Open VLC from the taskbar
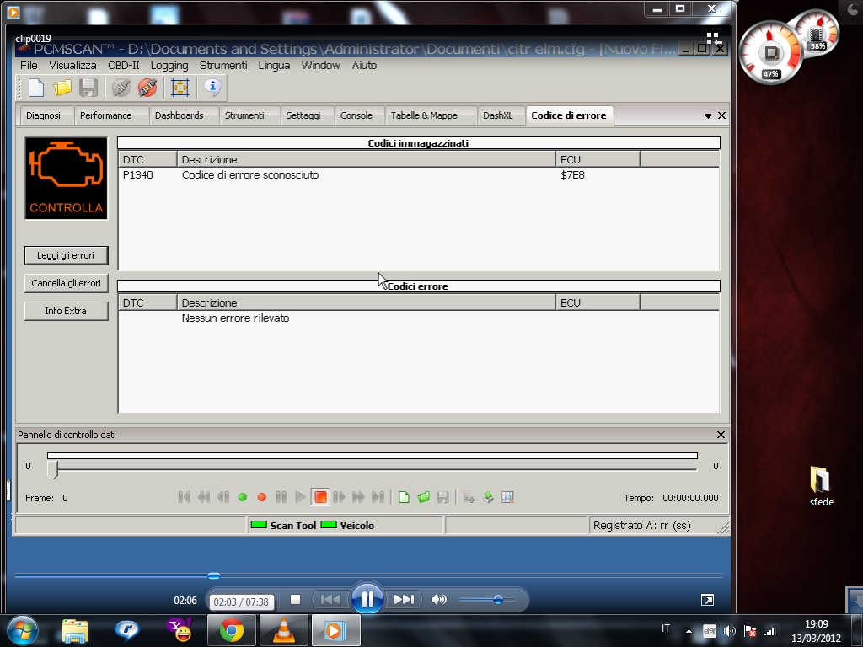Viewport: 863px width, 647px height. click(284, 630)
